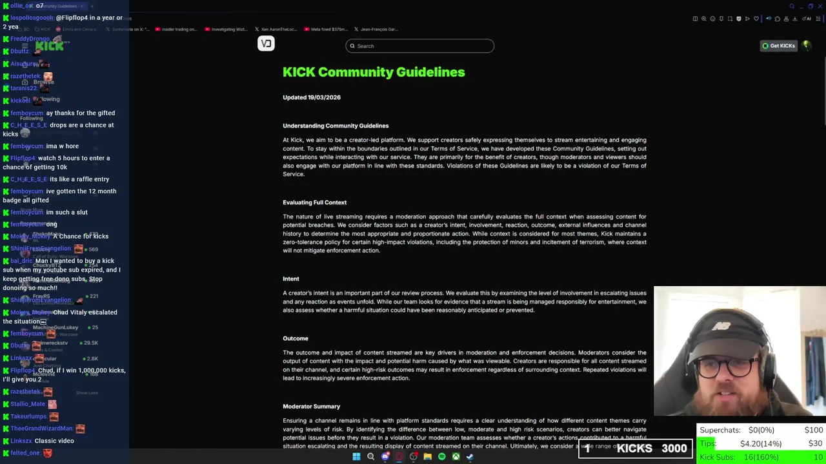Open the extensions cube icon
The width and height of the screenshot is (826, 464).
point(778,19)
